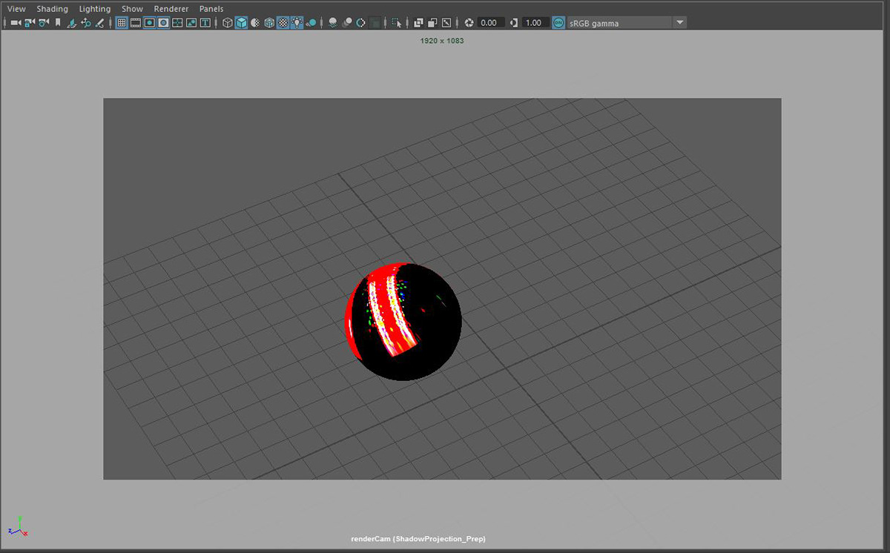Toggle Multisample Anti-aliasing icon

pos(361,23)
